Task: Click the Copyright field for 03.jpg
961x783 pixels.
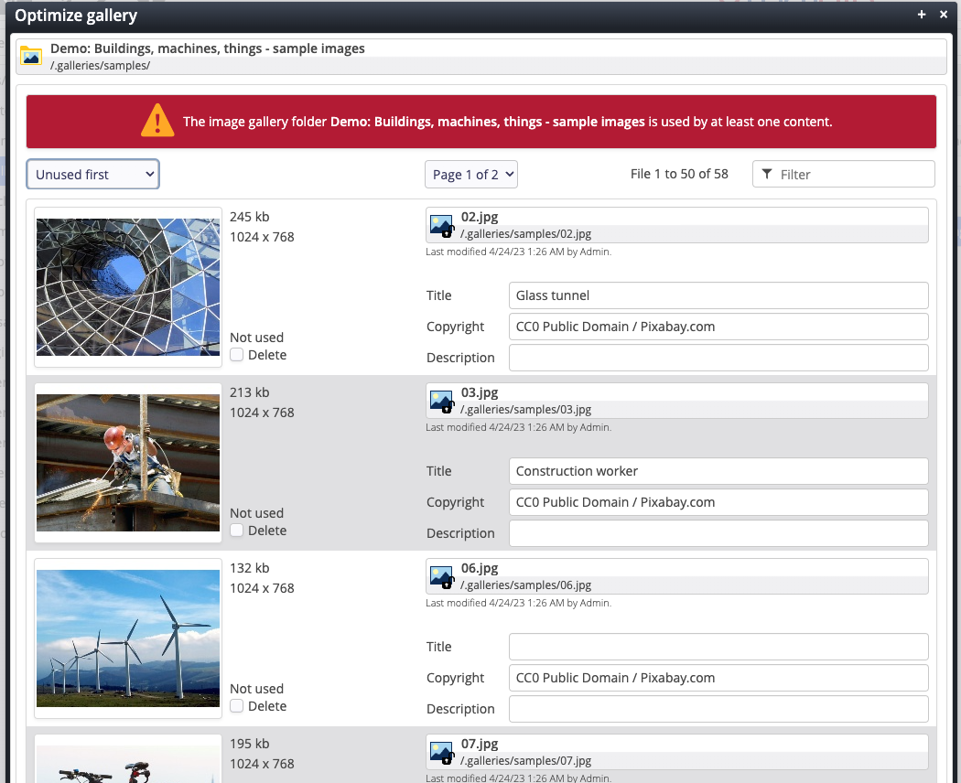Action: coord(718,502)
